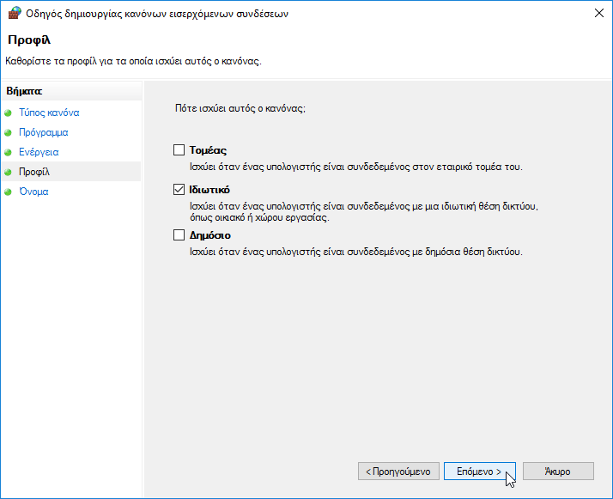
Task: Click green bullet beside Πρόγραμμα
Action: click(8, 132)
